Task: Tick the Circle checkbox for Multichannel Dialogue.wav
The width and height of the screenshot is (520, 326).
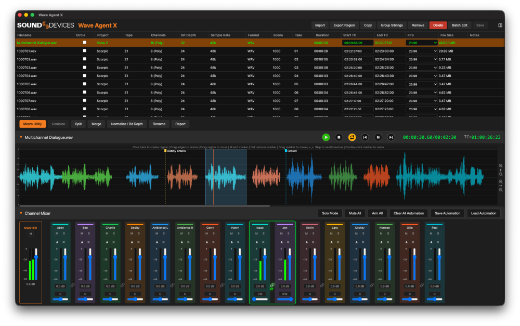Action: tap(85, 43)
